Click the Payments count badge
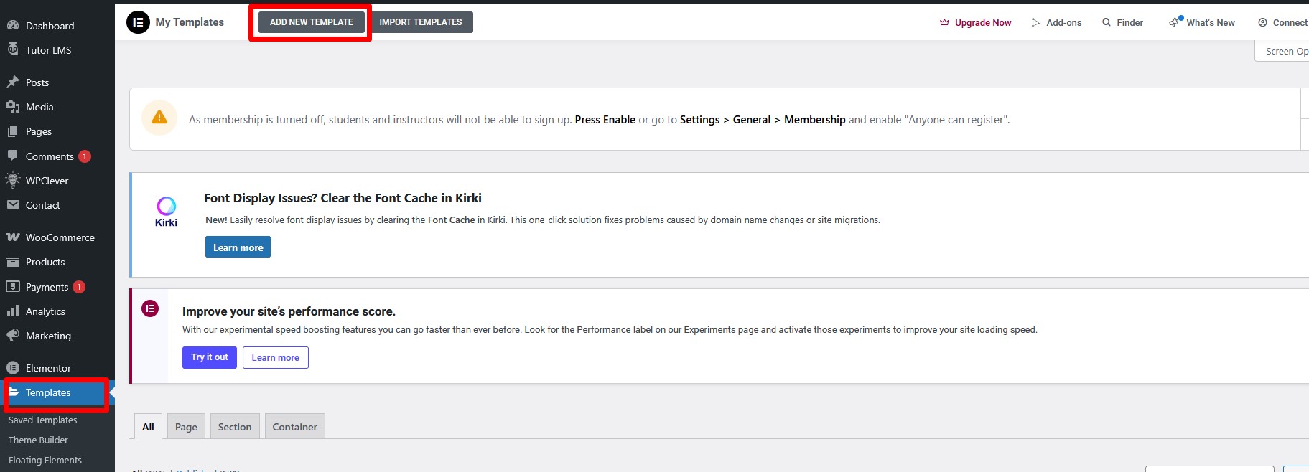 click(79, 287)
